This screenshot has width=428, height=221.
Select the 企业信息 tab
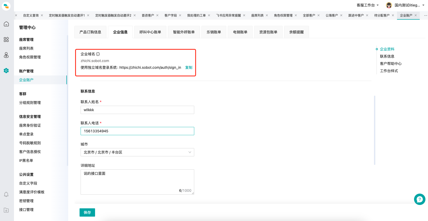(120, 32)
